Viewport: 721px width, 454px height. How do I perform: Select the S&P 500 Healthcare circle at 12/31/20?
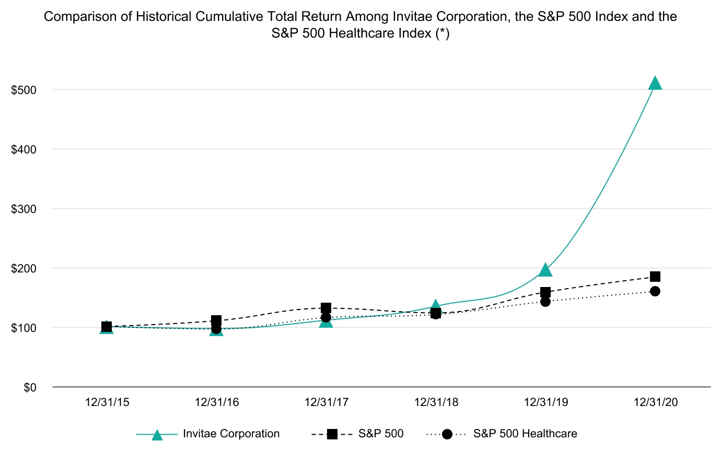click(x=655, y=291)
